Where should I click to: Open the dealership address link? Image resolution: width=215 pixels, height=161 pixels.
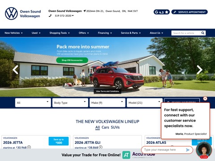[112, 11]
